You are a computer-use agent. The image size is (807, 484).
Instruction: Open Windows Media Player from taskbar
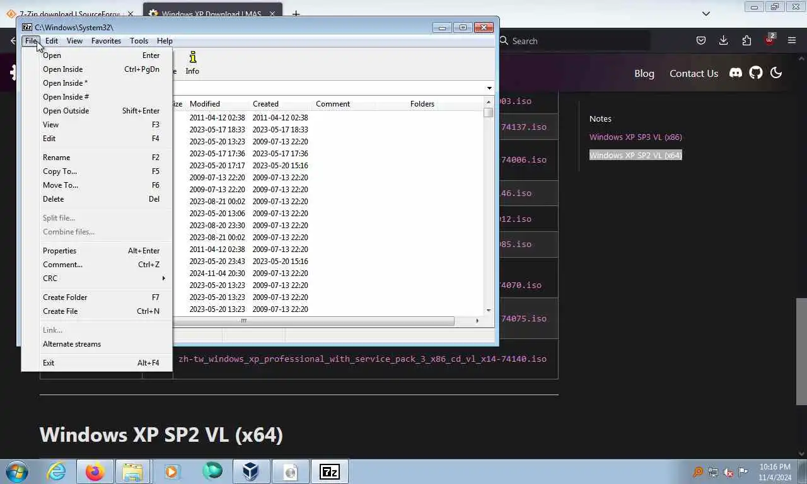click(171, 471)
